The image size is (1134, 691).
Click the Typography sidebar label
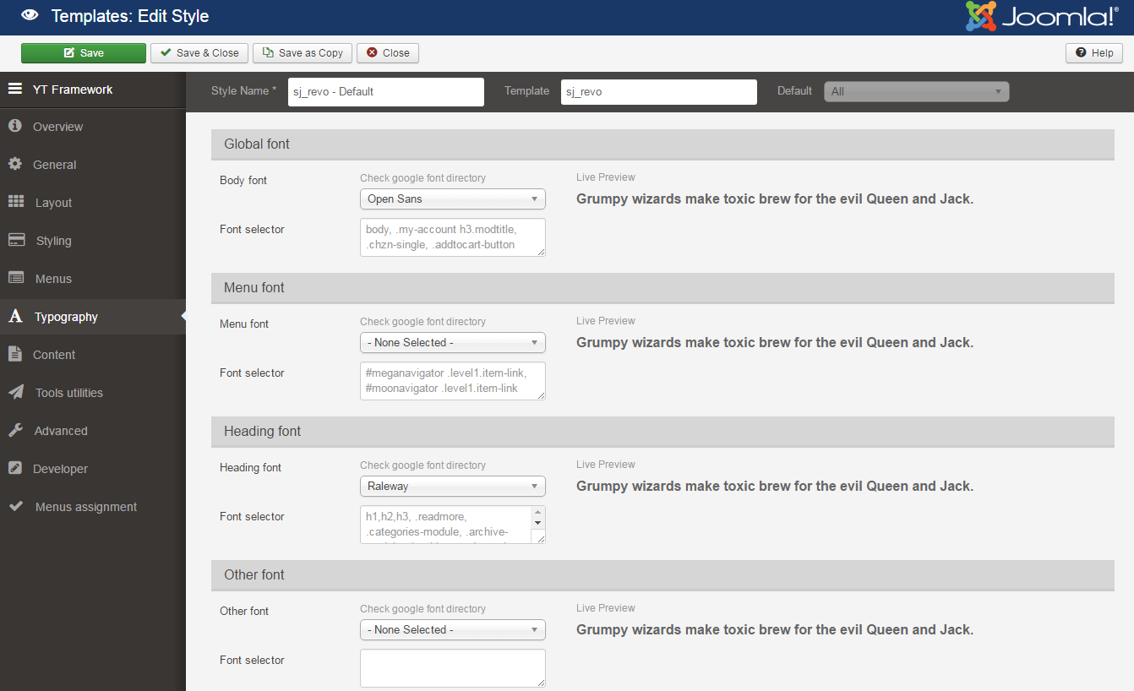pyautogui.click(x=66, y=317)
